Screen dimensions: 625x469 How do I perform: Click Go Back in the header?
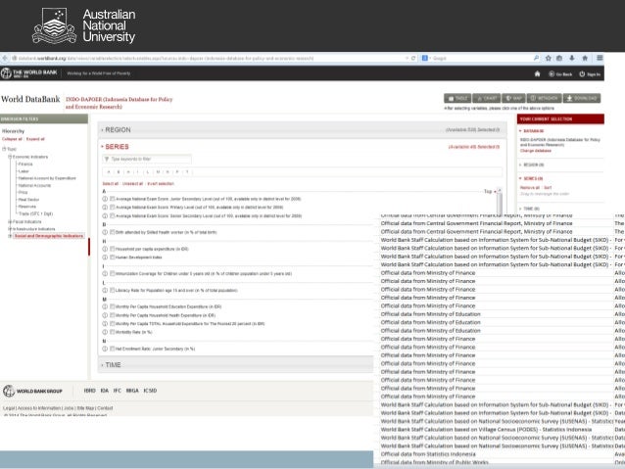(560, 74)
